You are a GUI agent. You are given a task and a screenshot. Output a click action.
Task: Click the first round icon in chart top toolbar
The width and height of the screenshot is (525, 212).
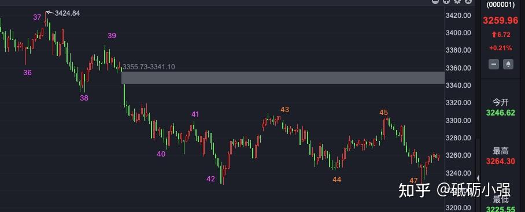pos(435,1)
